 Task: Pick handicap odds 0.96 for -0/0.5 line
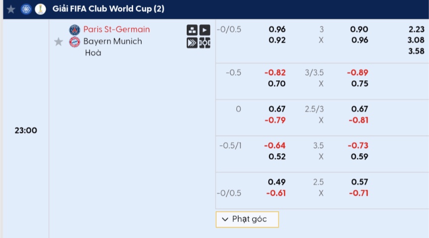(277, 29)
